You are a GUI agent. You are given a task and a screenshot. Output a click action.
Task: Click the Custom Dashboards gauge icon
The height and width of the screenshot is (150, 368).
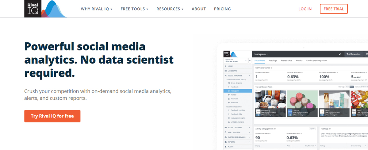pyautogui.click(x=225, y=137)
